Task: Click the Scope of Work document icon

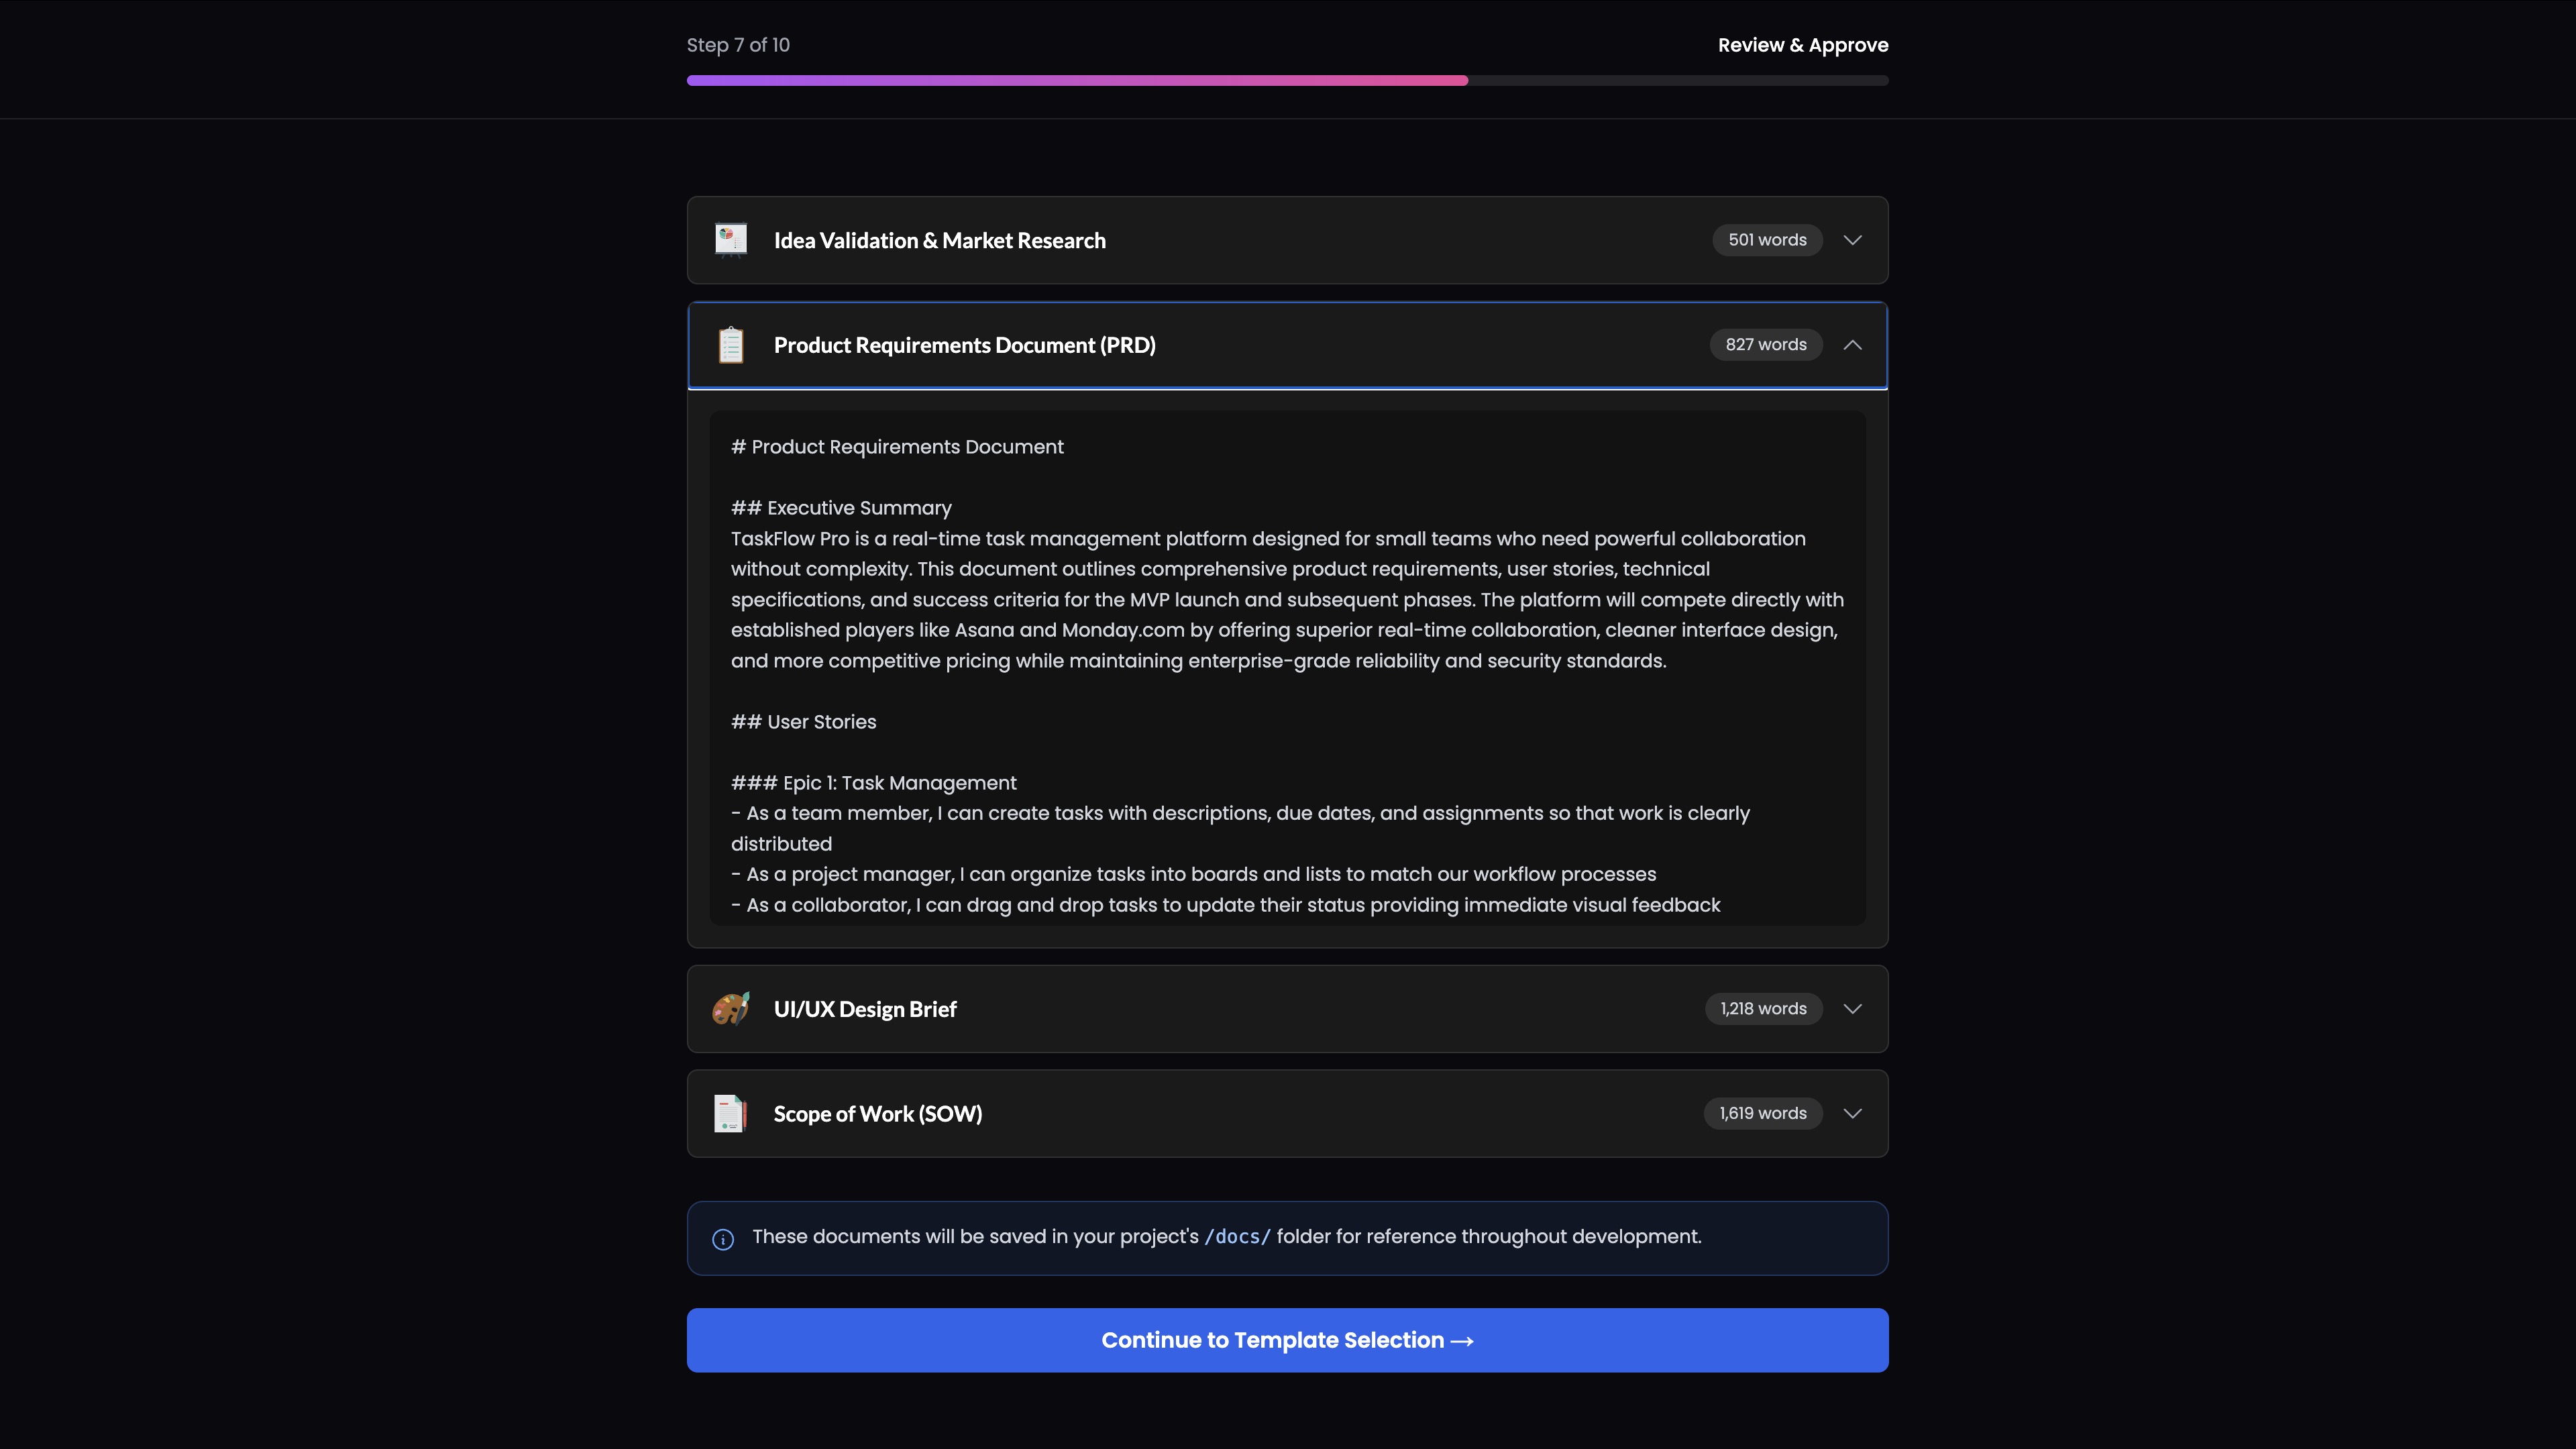Action: point(731,1113)
